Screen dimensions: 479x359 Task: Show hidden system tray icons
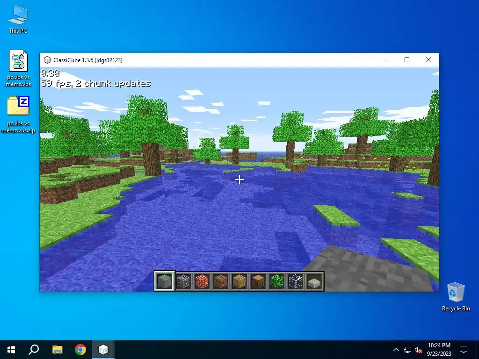[396, 350]
